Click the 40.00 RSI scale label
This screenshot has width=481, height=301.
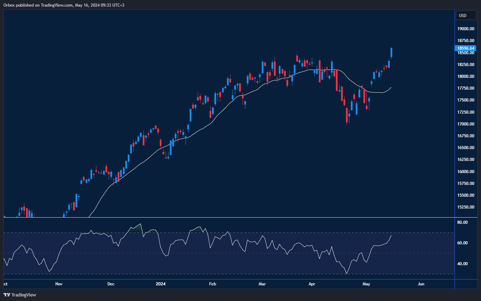point(463,264)
